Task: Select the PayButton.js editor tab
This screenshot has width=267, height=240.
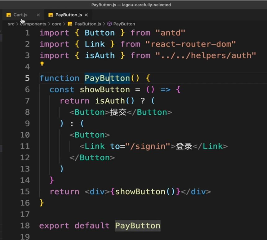Action: [x=69, y=15]
